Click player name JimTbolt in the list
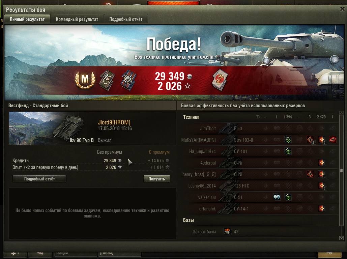 (208, 128)
